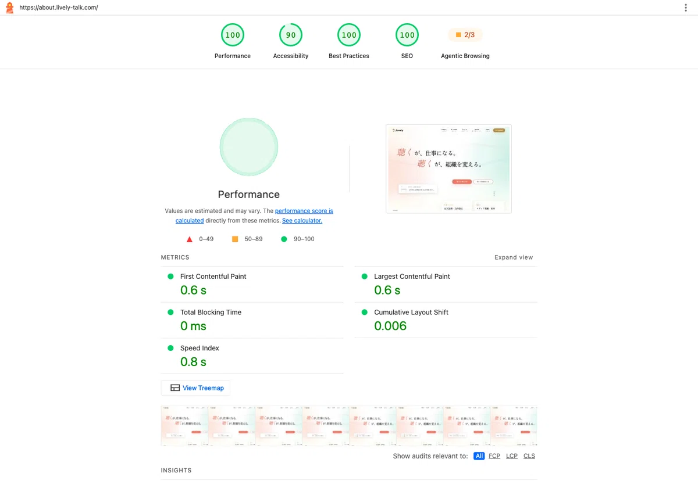Filter audits relevant to LCP
The height and width of the screenshot is (484, 698).
(x=512, y=456)
